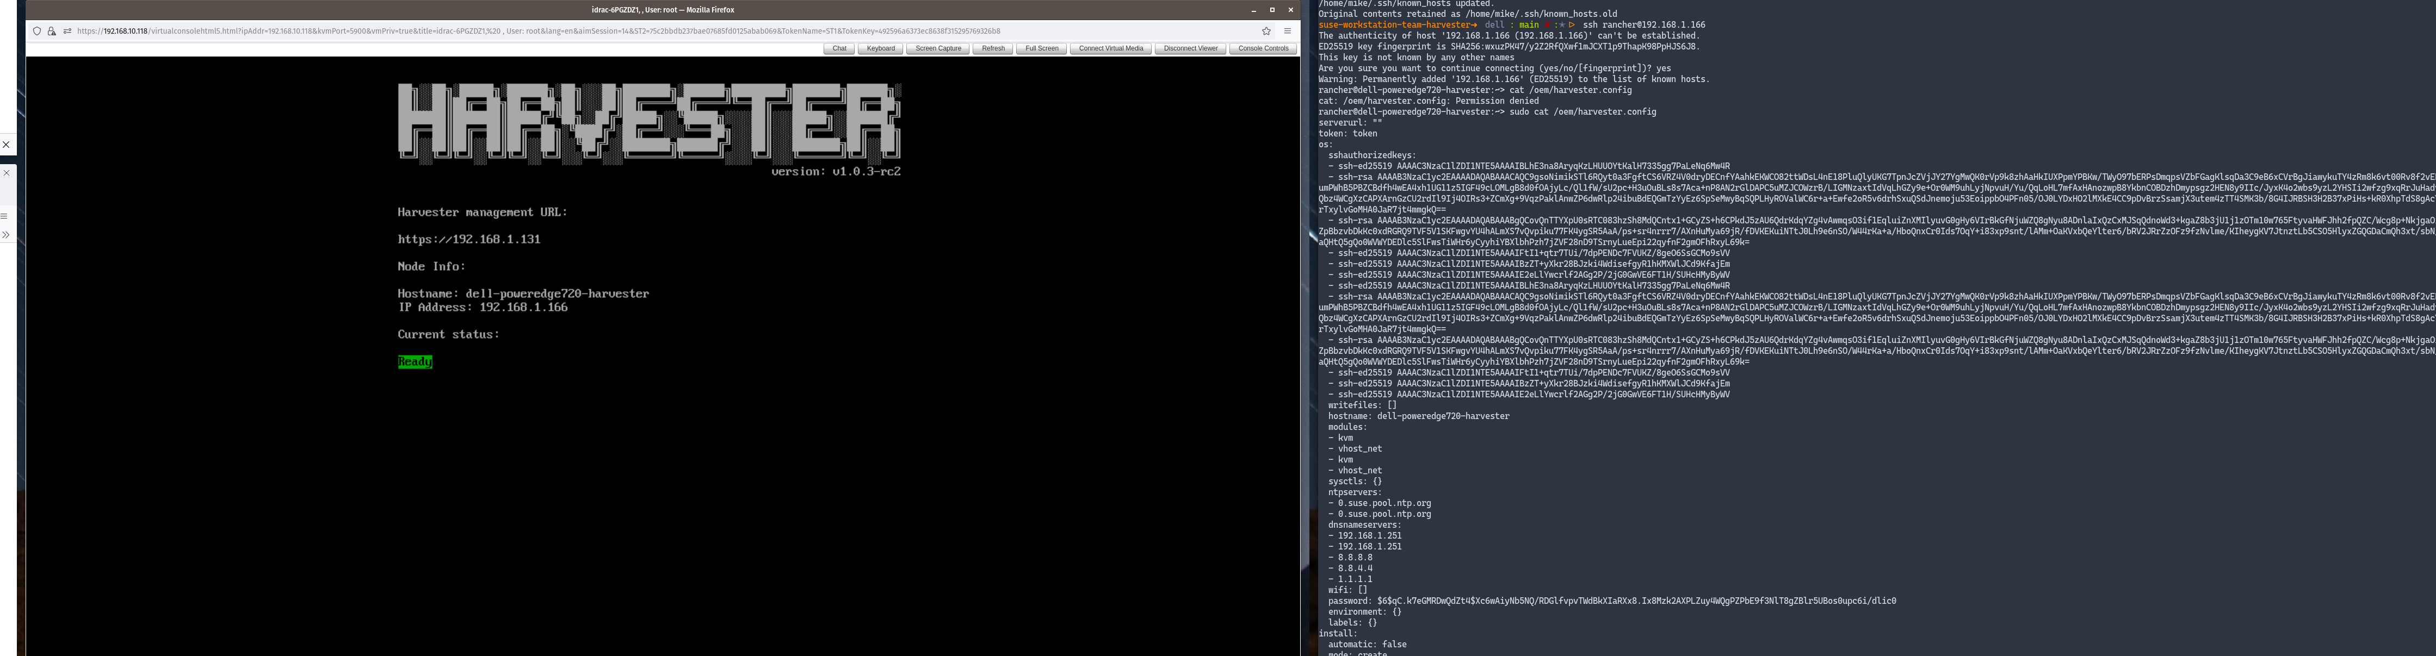Open Firefox hamburger application menu
The height and width of the screenshot is (656, 2436).
(x=1287, y=31)
